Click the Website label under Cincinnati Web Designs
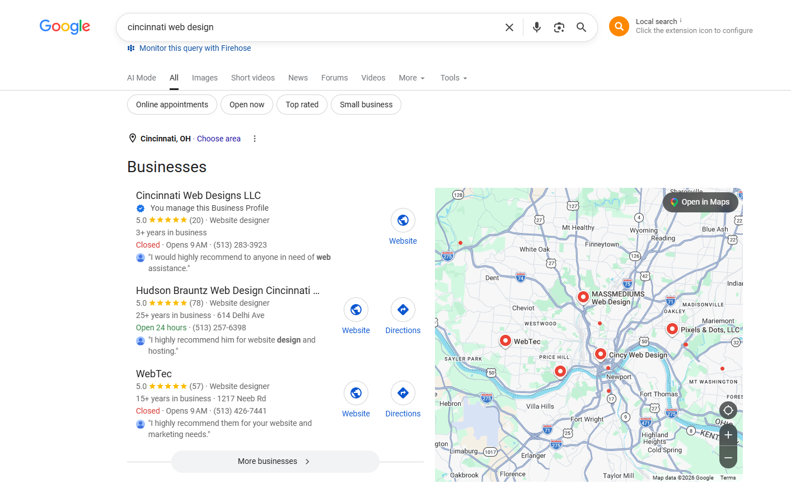This screenshot has height=498, width=791. (x=403, y=241)
